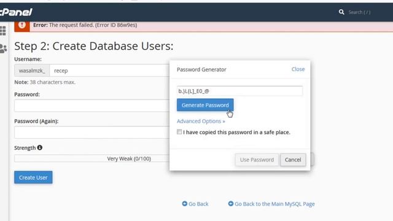Viewport: 393px width, 221px height.
Task: Click the search magnifier icon
Action: 341,12
